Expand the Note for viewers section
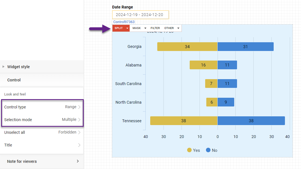This screenshot has width=301, height=169. [x=42, y=161]
